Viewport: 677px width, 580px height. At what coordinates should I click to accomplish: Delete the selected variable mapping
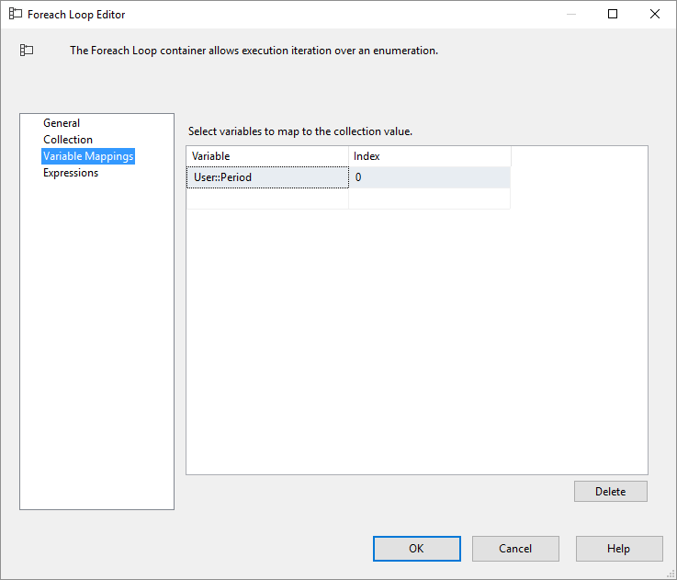pyautogui.click(x=611, y=492)
